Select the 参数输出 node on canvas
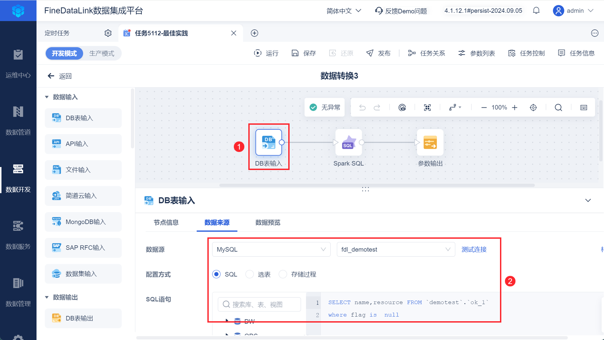This screenshot has width=604, height=340. [430, 143]
